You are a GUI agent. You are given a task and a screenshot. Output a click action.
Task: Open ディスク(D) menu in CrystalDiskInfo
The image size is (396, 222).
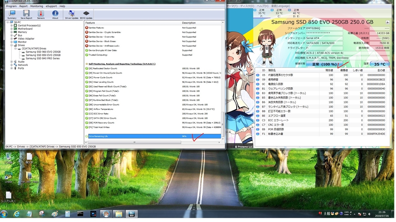247,6
